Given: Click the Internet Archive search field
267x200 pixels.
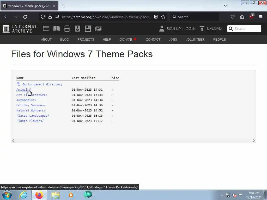Looking at the screenshot, I should [244, 29].
